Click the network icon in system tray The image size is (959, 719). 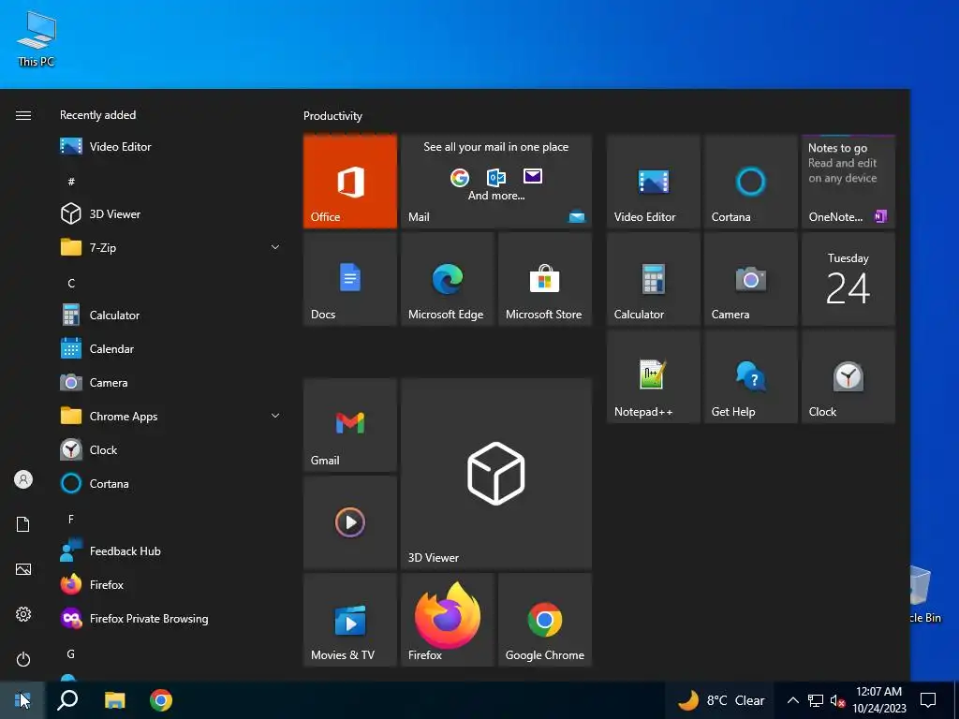point(816,700)
